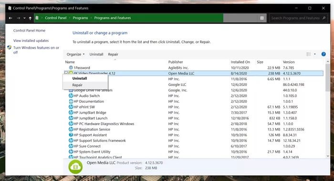Choose Repair from the context menu
Viewport: 334px width, 181px height.
77,85
